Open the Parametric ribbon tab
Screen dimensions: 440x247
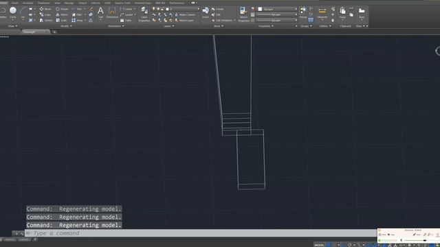43,3
